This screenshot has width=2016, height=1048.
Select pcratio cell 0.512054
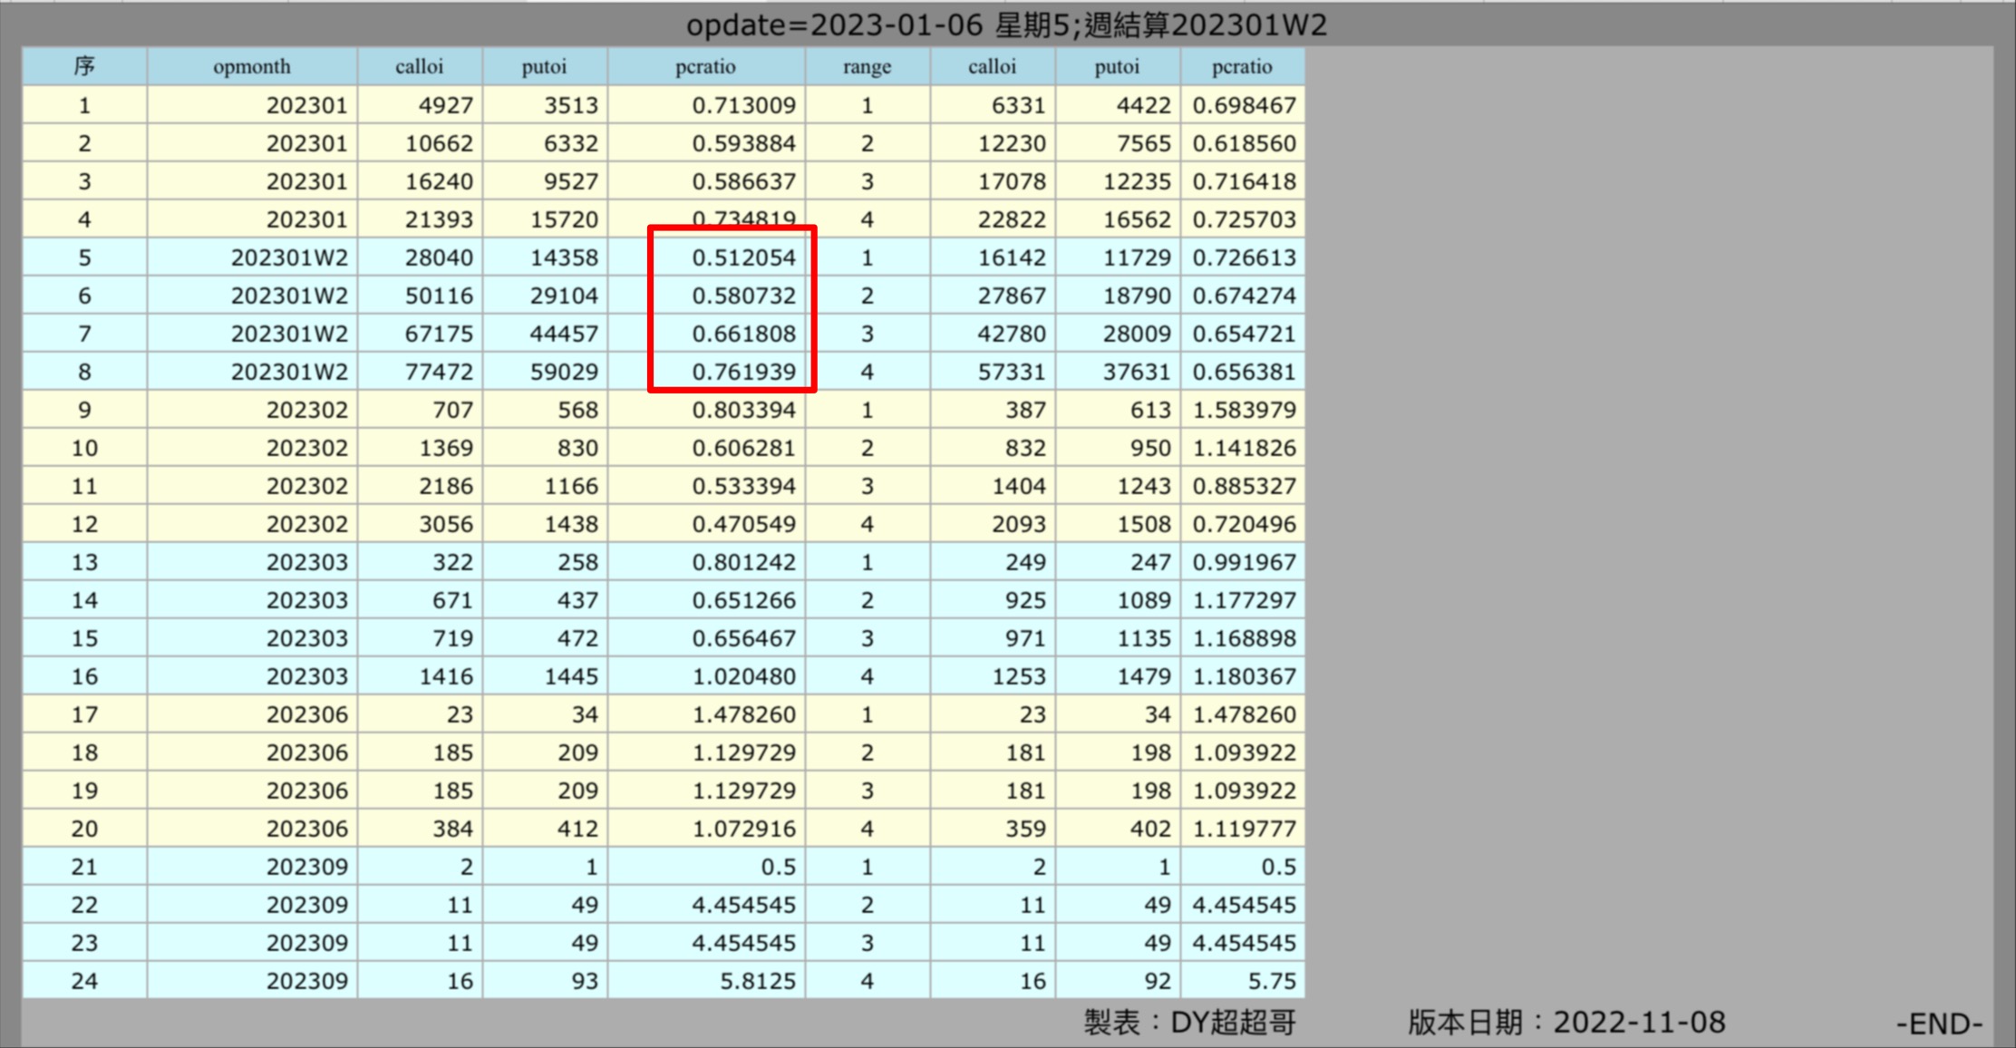(743, 258)
